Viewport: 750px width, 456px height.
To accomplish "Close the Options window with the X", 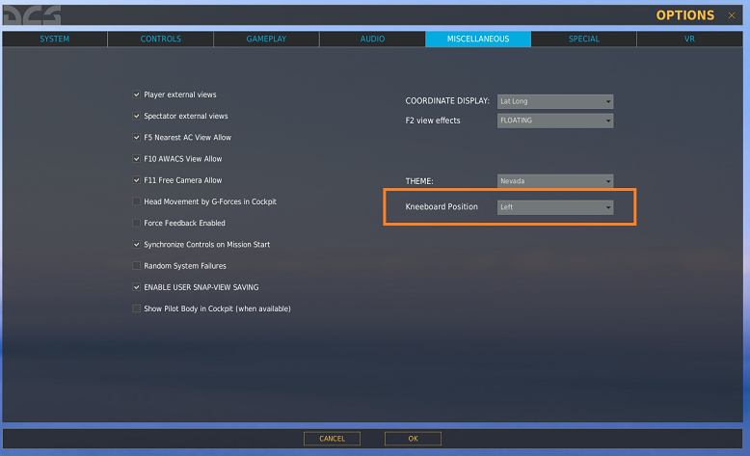I will click(733, 14).
